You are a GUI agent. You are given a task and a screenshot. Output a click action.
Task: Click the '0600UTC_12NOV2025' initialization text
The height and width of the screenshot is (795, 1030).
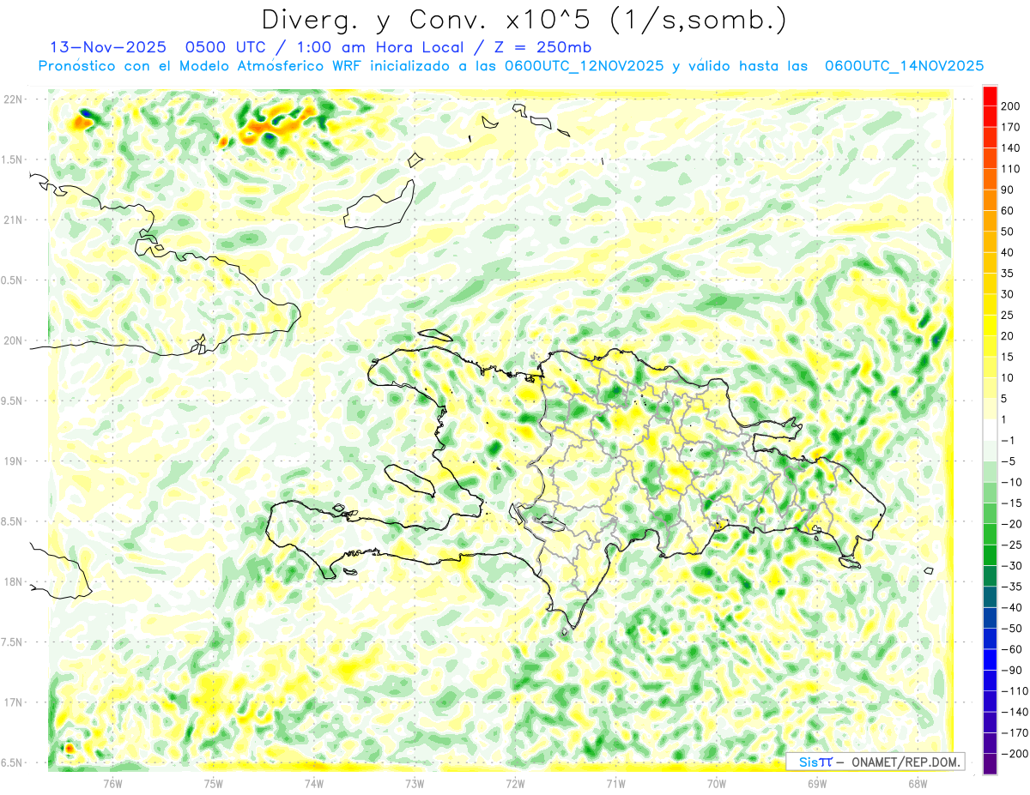(584, 66)
